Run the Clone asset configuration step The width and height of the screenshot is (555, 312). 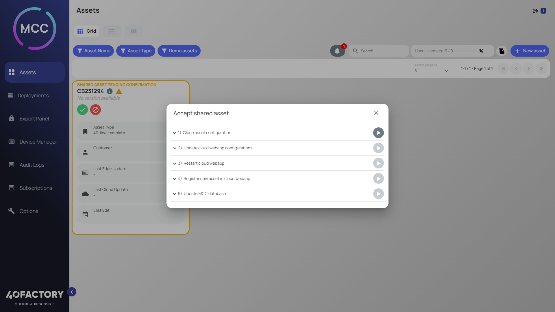378,133
